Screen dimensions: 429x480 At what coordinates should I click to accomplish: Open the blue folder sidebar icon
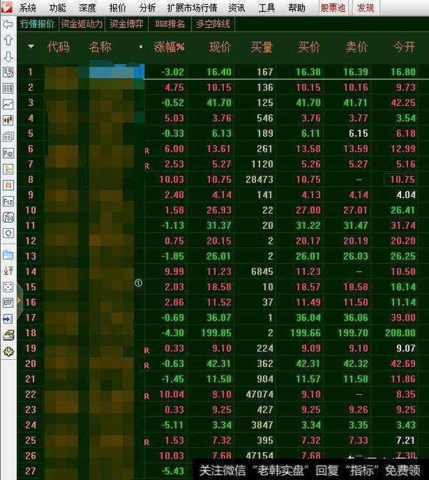[x=8, y=255]
